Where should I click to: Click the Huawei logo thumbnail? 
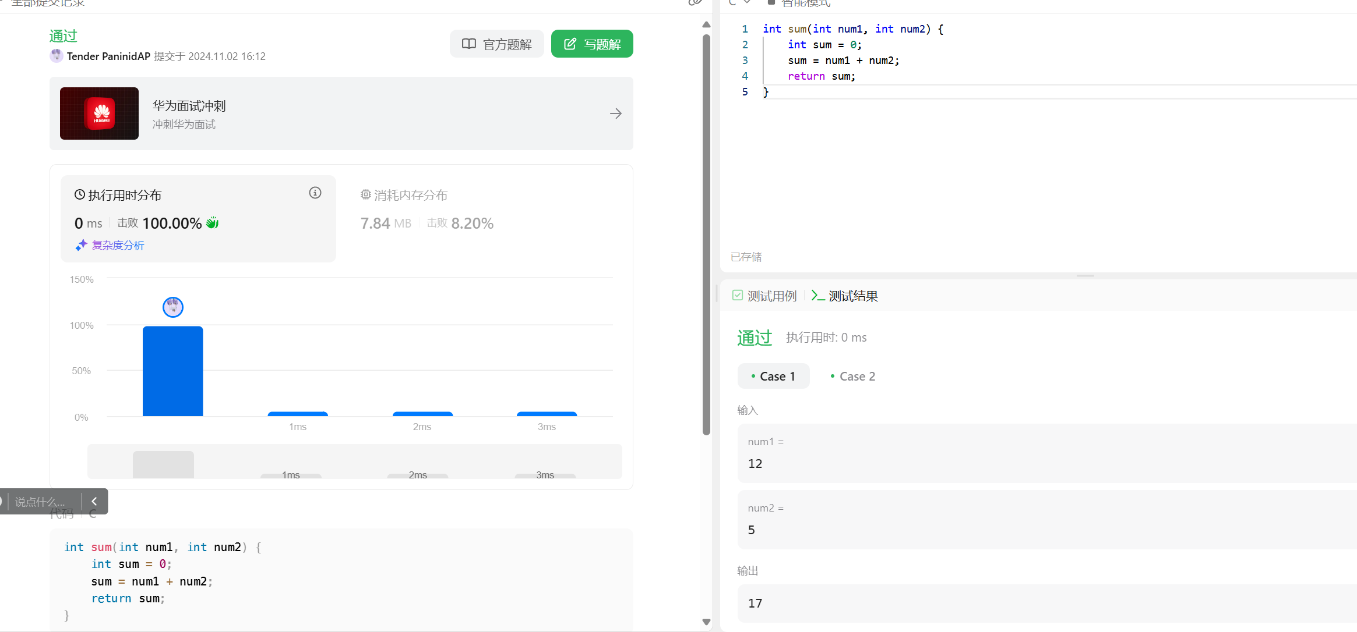100,113
